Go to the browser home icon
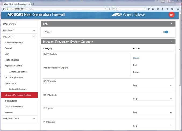 [167, 9]
